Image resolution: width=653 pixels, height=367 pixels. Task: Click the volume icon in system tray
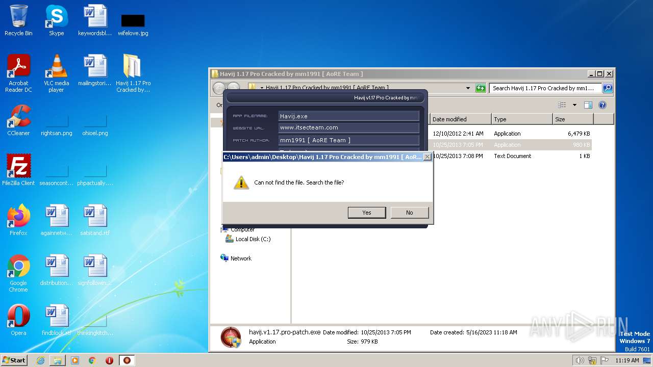[580, 360]
